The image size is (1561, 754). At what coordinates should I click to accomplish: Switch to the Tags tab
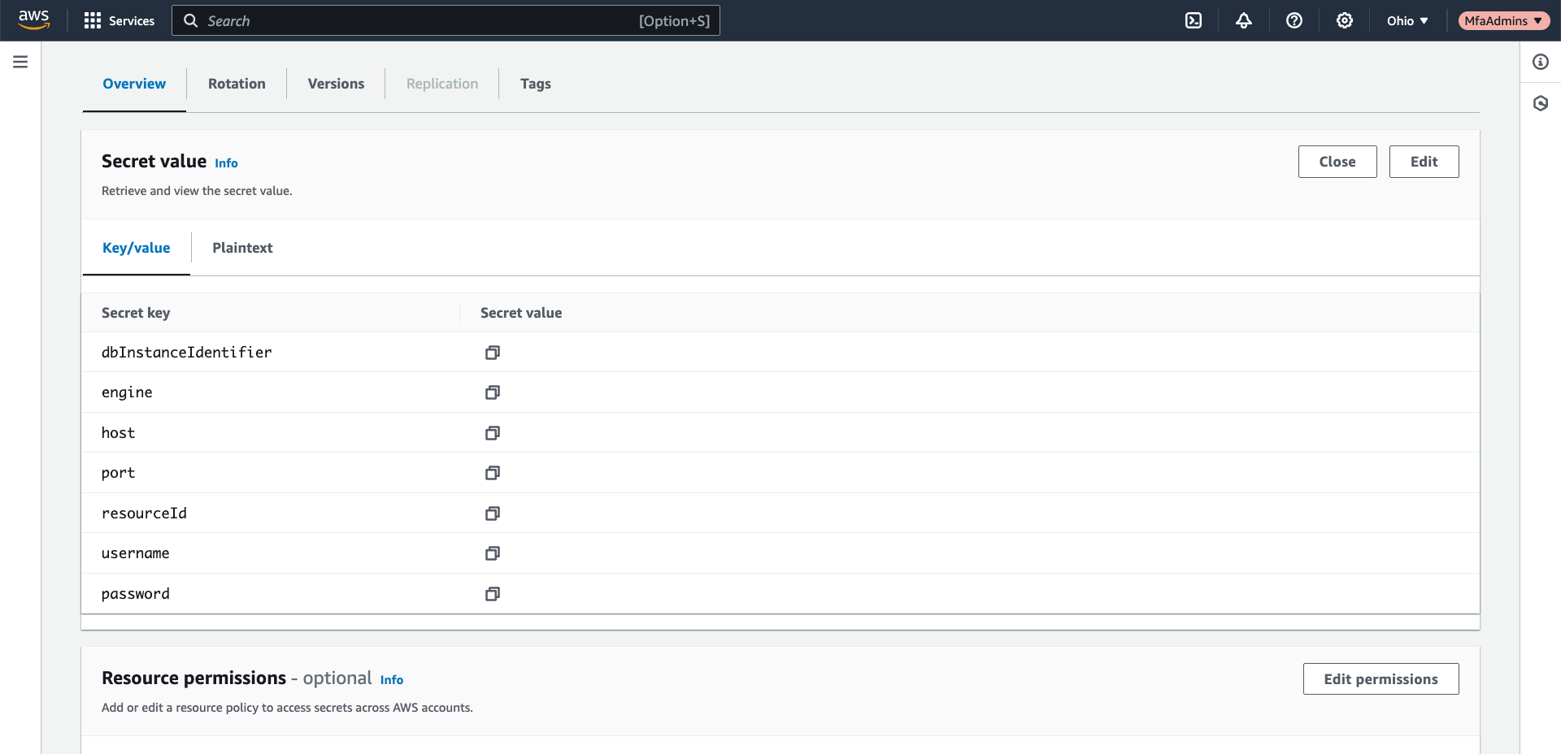point(536,84)
